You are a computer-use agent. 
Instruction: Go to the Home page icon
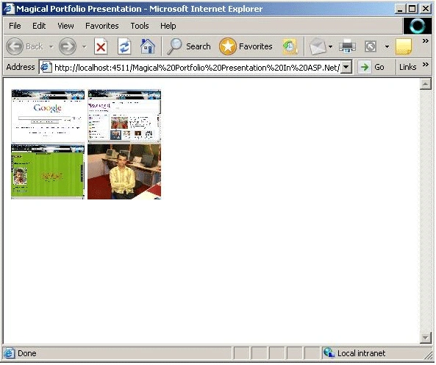(148, 46)
